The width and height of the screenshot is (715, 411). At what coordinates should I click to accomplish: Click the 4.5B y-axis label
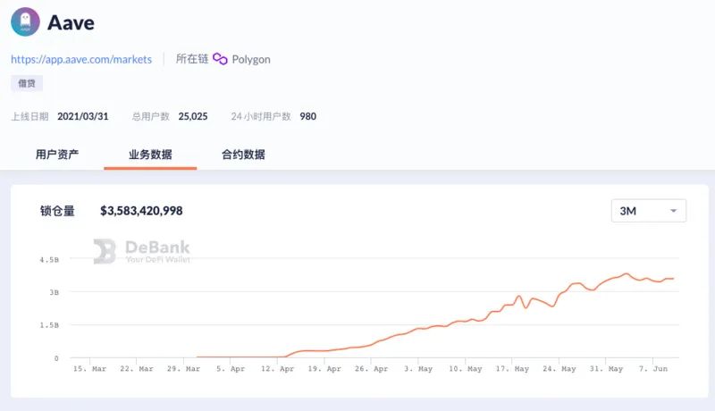pos(49,260)
